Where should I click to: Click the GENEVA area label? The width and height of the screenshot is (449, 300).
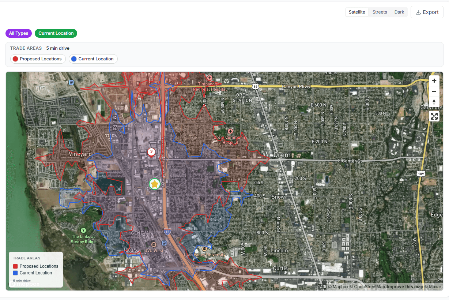click(140, 233)
